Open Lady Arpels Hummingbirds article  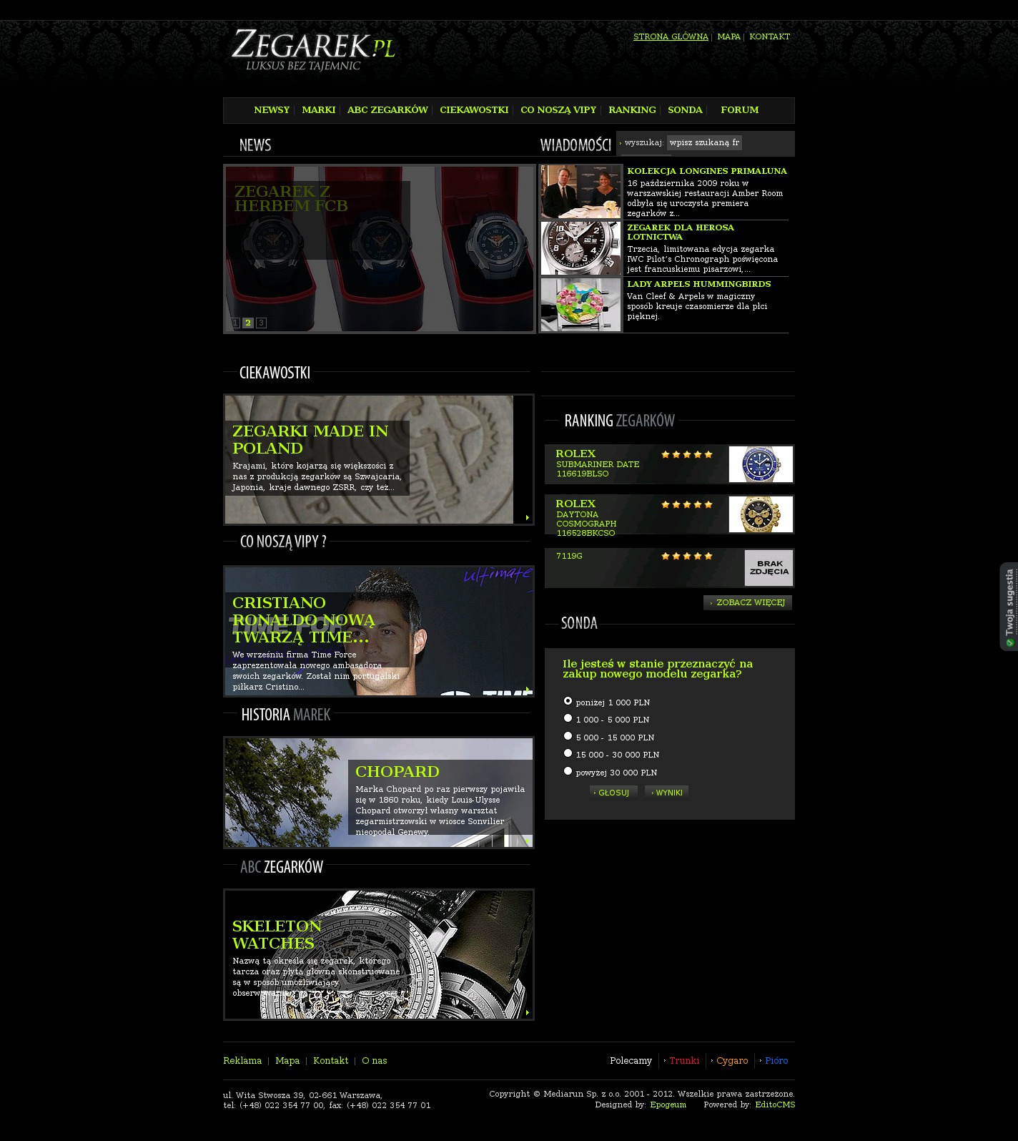(x=699, y=284)
